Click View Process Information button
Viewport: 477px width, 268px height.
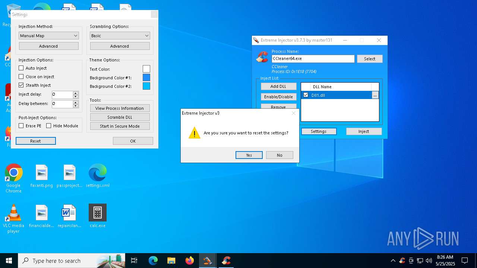120,108
